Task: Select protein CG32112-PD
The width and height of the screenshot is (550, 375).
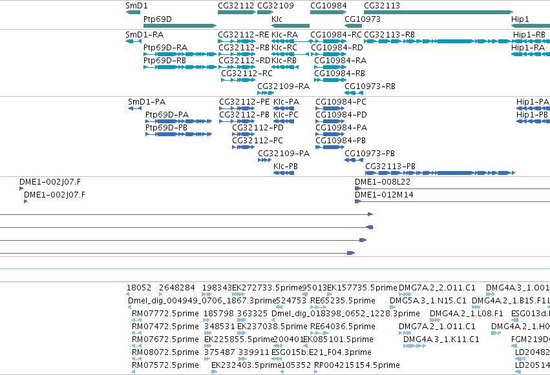Action: click(258, 128)
